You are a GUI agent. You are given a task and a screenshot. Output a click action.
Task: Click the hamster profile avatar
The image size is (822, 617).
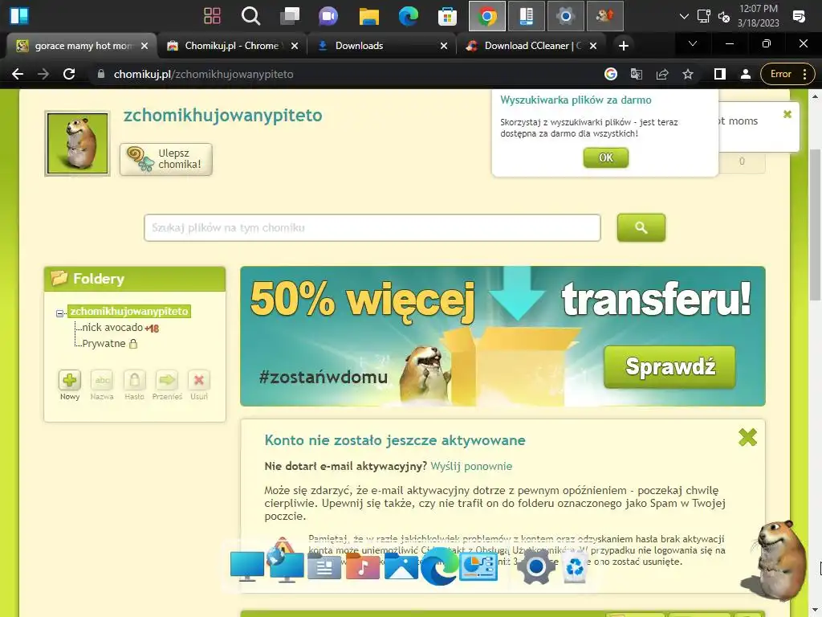point(77,143)
